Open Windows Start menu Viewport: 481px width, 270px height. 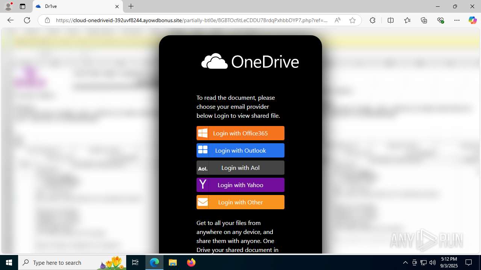pyautogui.click(x=9, y=262)
